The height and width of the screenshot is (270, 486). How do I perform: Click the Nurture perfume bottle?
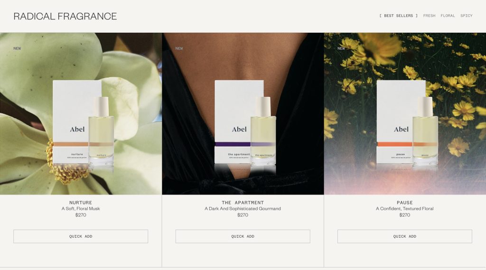click(102, 131)
